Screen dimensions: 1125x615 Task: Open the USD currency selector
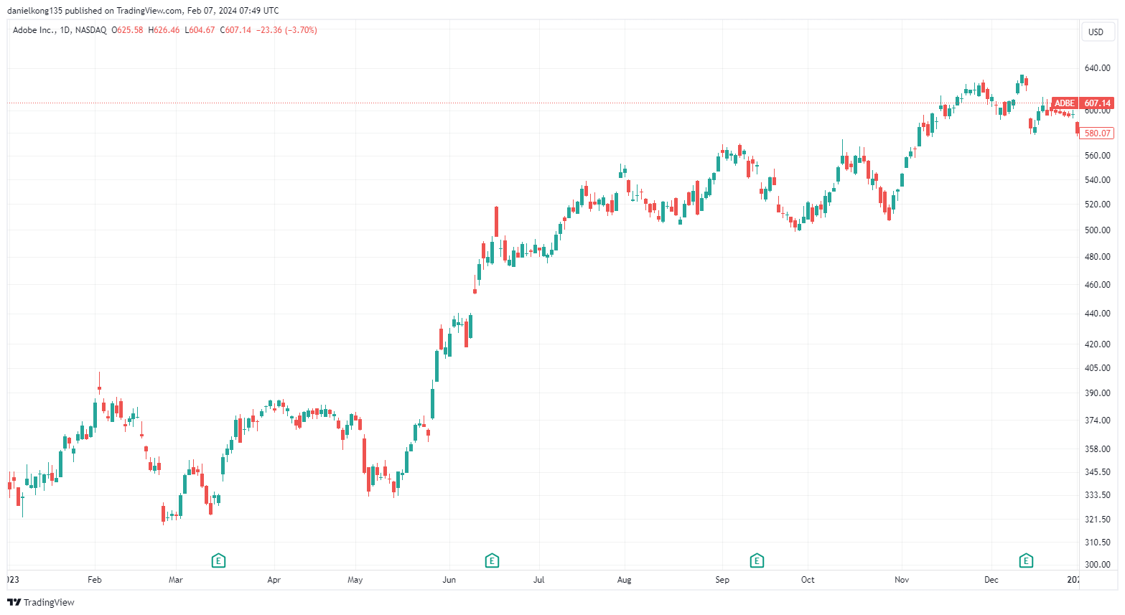(x=1096, y=32)
